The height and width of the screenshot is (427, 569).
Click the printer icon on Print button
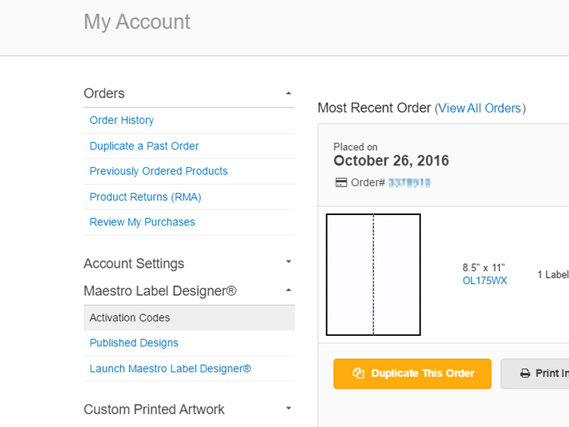point(526,374)
